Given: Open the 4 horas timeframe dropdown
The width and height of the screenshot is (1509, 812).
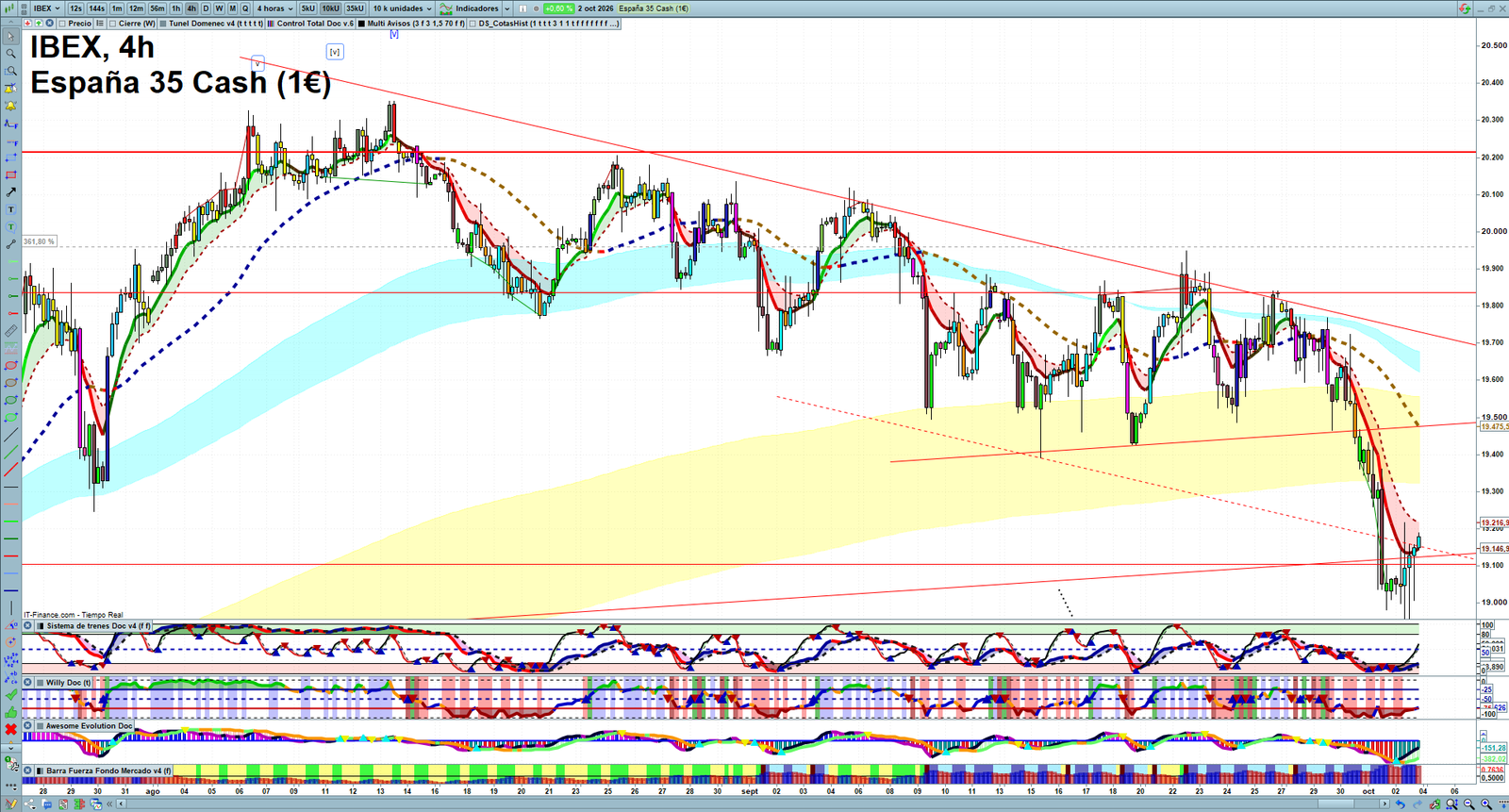Looking at the screenshot, I should tap(275, 8).
